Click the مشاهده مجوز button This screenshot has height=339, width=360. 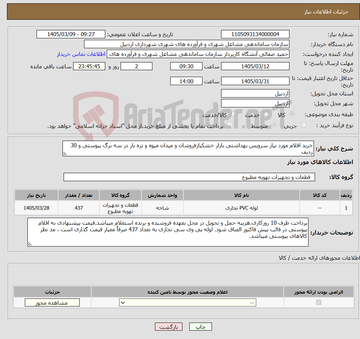point(52,302)
